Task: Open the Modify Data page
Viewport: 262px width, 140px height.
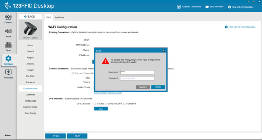Action: (x=30, y=101)
